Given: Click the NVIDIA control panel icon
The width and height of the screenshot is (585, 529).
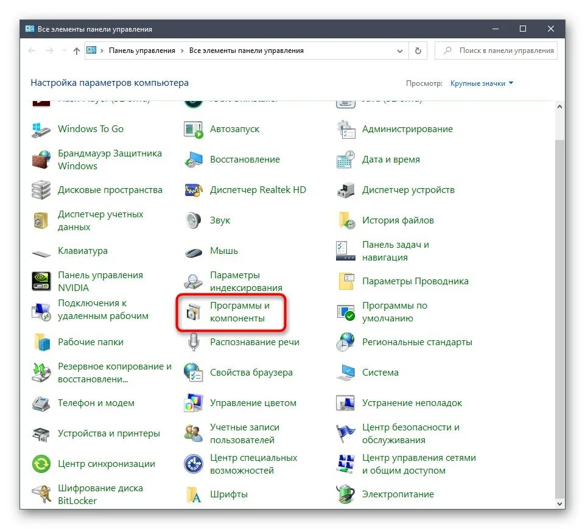Looking at the screenshot, I should pos(41,281).
